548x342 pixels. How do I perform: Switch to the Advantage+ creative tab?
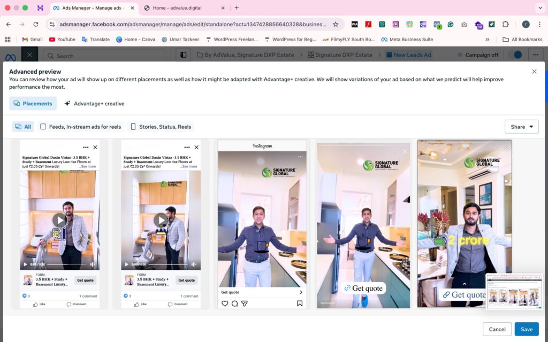pos(94,104)
